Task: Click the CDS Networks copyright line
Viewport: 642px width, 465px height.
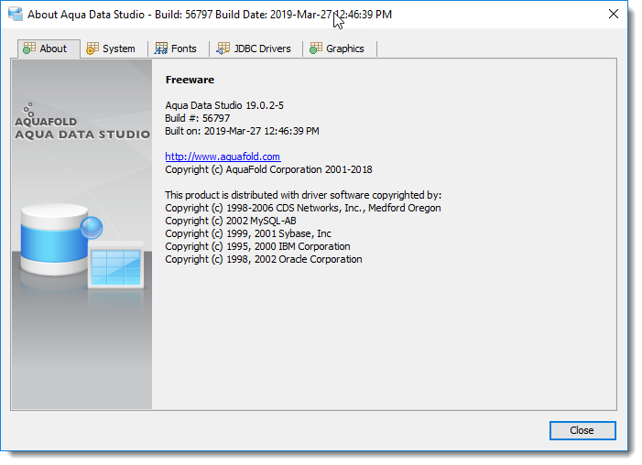Action: (303, 208)
